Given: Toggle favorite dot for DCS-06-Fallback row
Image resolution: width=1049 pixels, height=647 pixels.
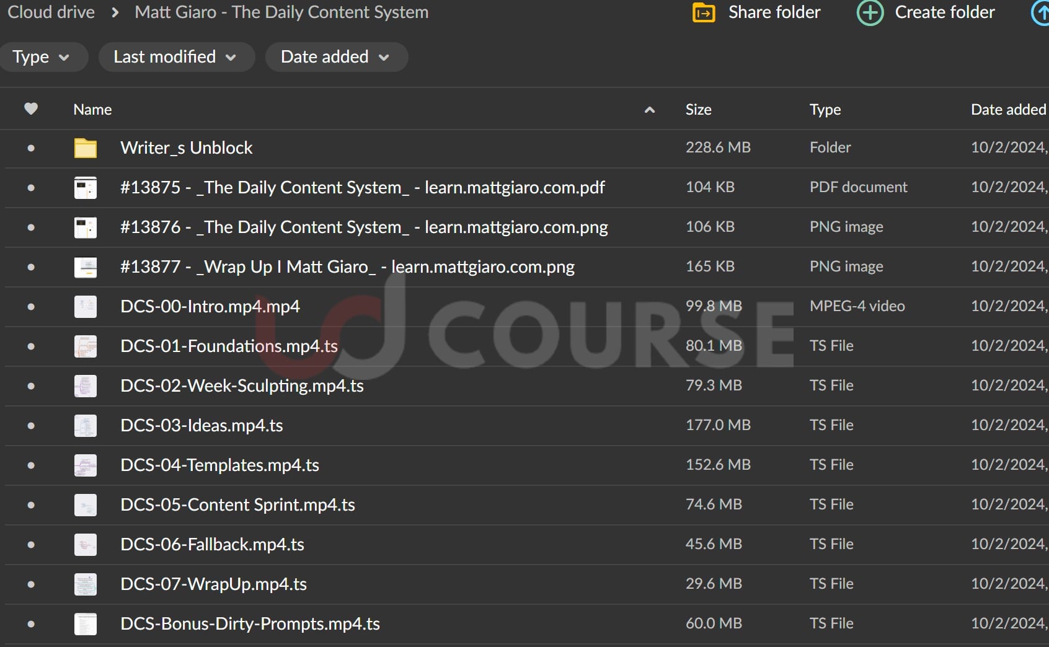Looking at the screenshot, I should pos(31,545).
